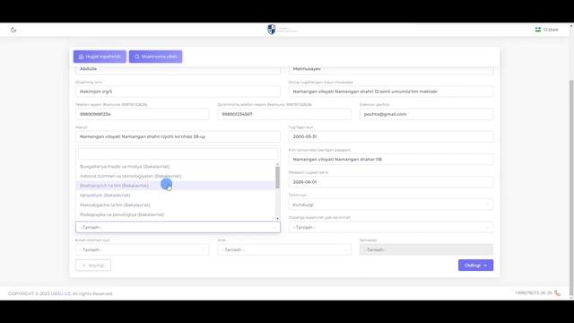Click the birth date field 2000-05-31
Screen dimensions: 574x323
tap(391, 136)
